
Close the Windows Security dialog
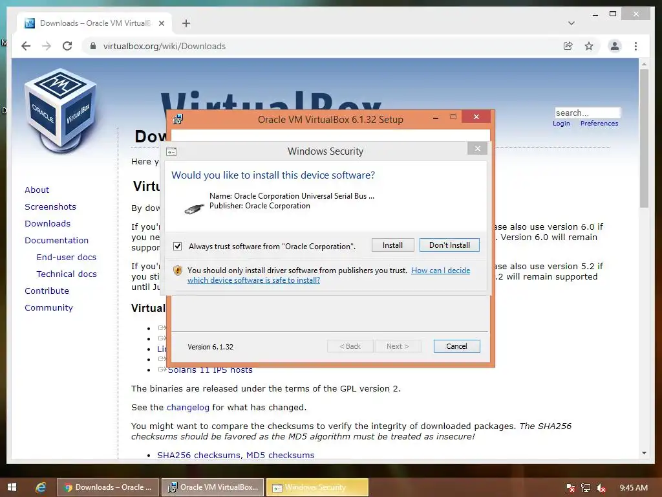[478, 148]
